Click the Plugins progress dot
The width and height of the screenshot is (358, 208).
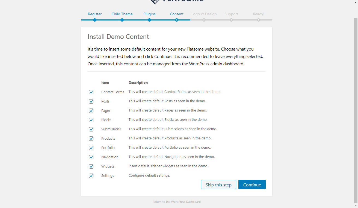pyautogui.click(x=149, y=20)
